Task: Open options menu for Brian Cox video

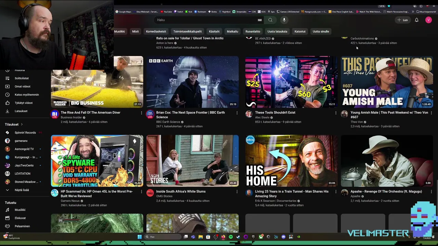Action: 237,113
